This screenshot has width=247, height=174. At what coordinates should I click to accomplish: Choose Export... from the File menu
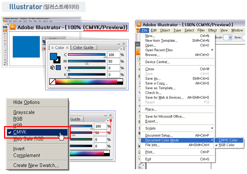pos(177,121)
